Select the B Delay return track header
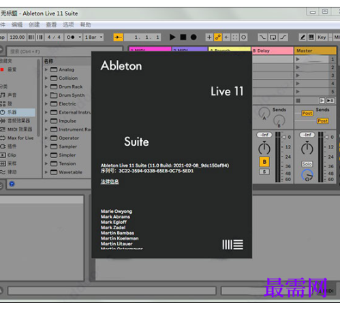The width and height of the screenshot is (340, 309). (273, 51)
